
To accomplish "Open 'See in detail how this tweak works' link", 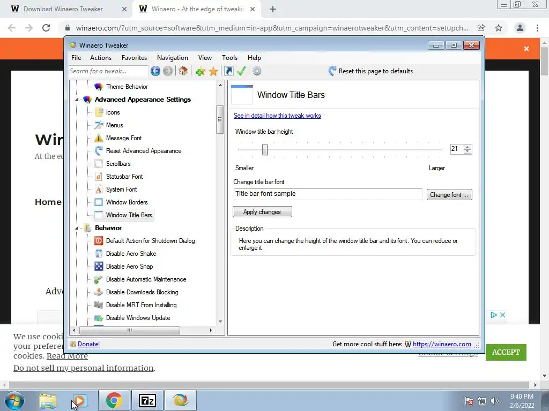I will point(277,116).
